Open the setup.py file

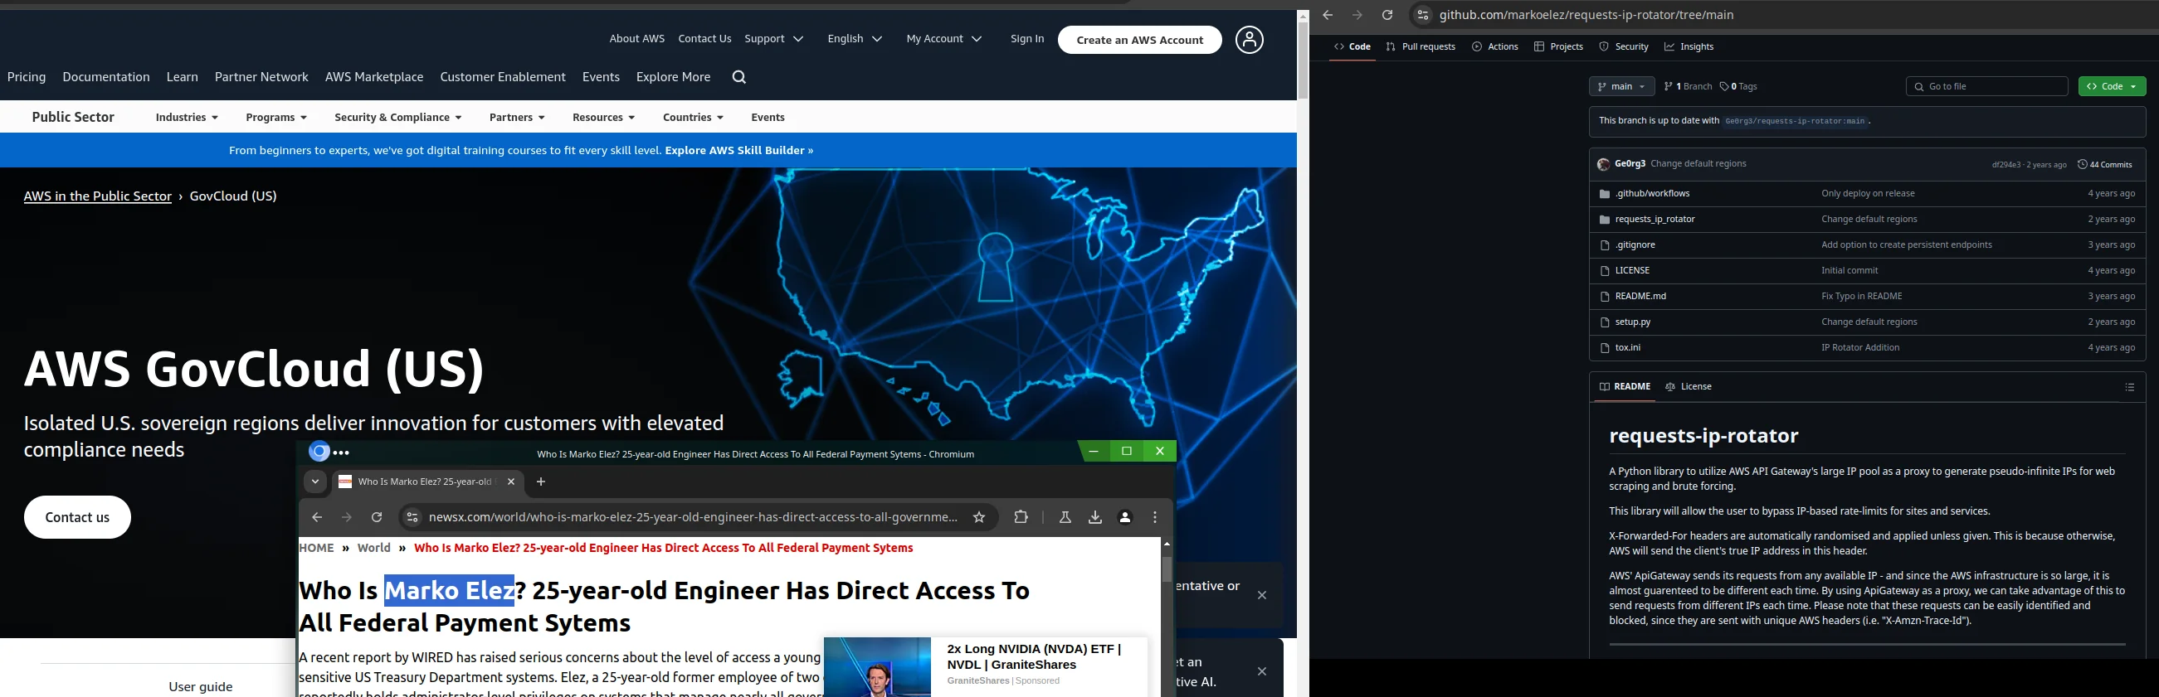(x=1633, y=322)
